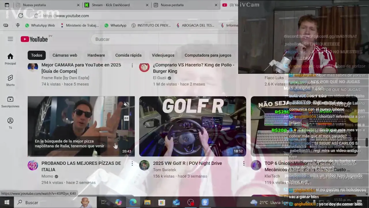Open the browser tab actions menu icon
Image resolution: width=369 pixels, height=208 pixels.
[x=7, y=5]
